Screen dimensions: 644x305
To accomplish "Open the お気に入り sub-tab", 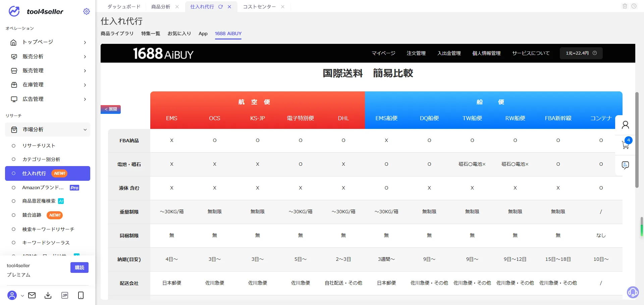I will click(x=179, y=33).
